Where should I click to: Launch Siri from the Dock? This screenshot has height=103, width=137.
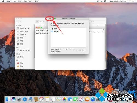[x=13, y=99]
